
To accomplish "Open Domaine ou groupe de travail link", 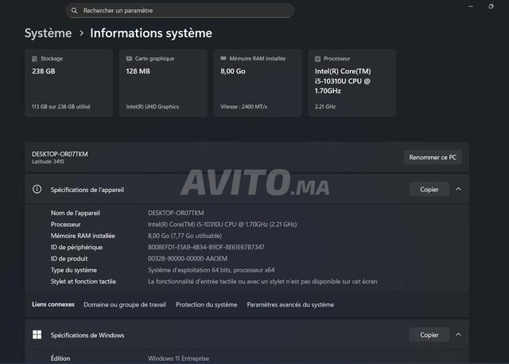I will pyautogui.click(x=125, y=304).
